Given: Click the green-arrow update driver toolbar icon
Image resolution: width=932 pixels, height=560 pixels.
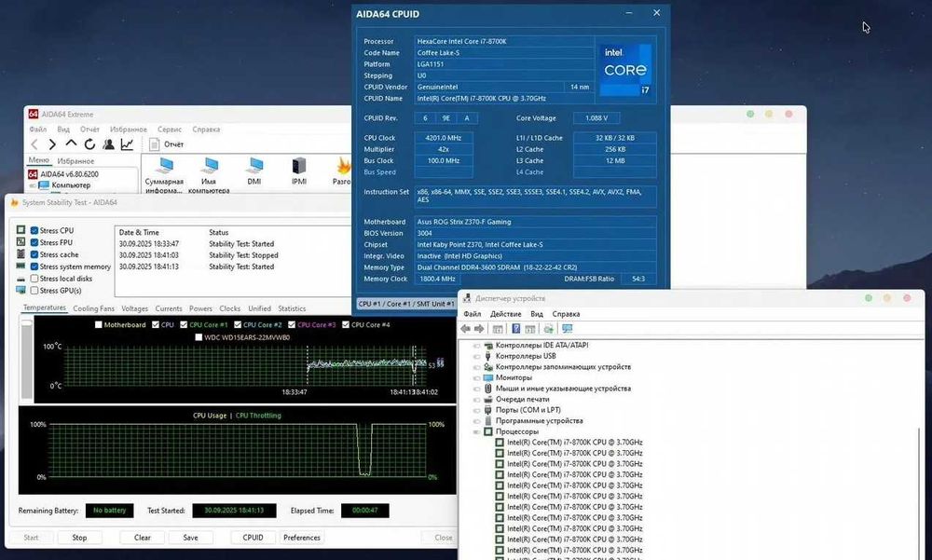Looking at the screenshot, I should (x=548, y=329).
